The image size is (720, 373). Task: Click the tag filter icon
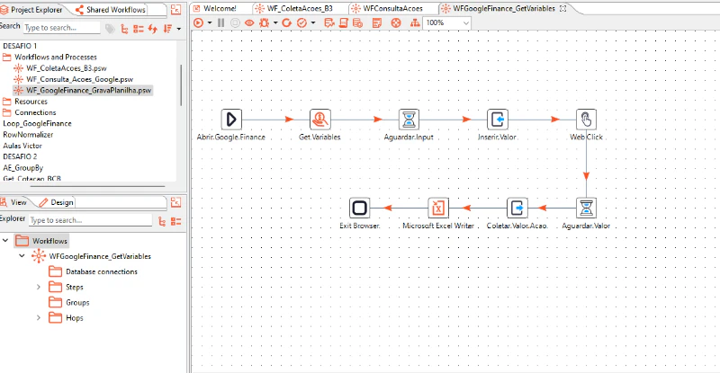(110, 29)
